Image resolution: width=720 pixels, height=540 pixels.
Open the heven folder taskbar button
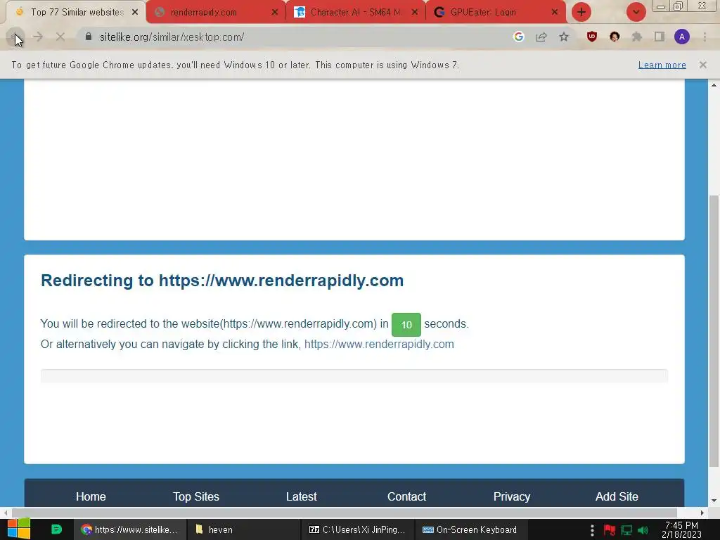(x=243, y=529)
